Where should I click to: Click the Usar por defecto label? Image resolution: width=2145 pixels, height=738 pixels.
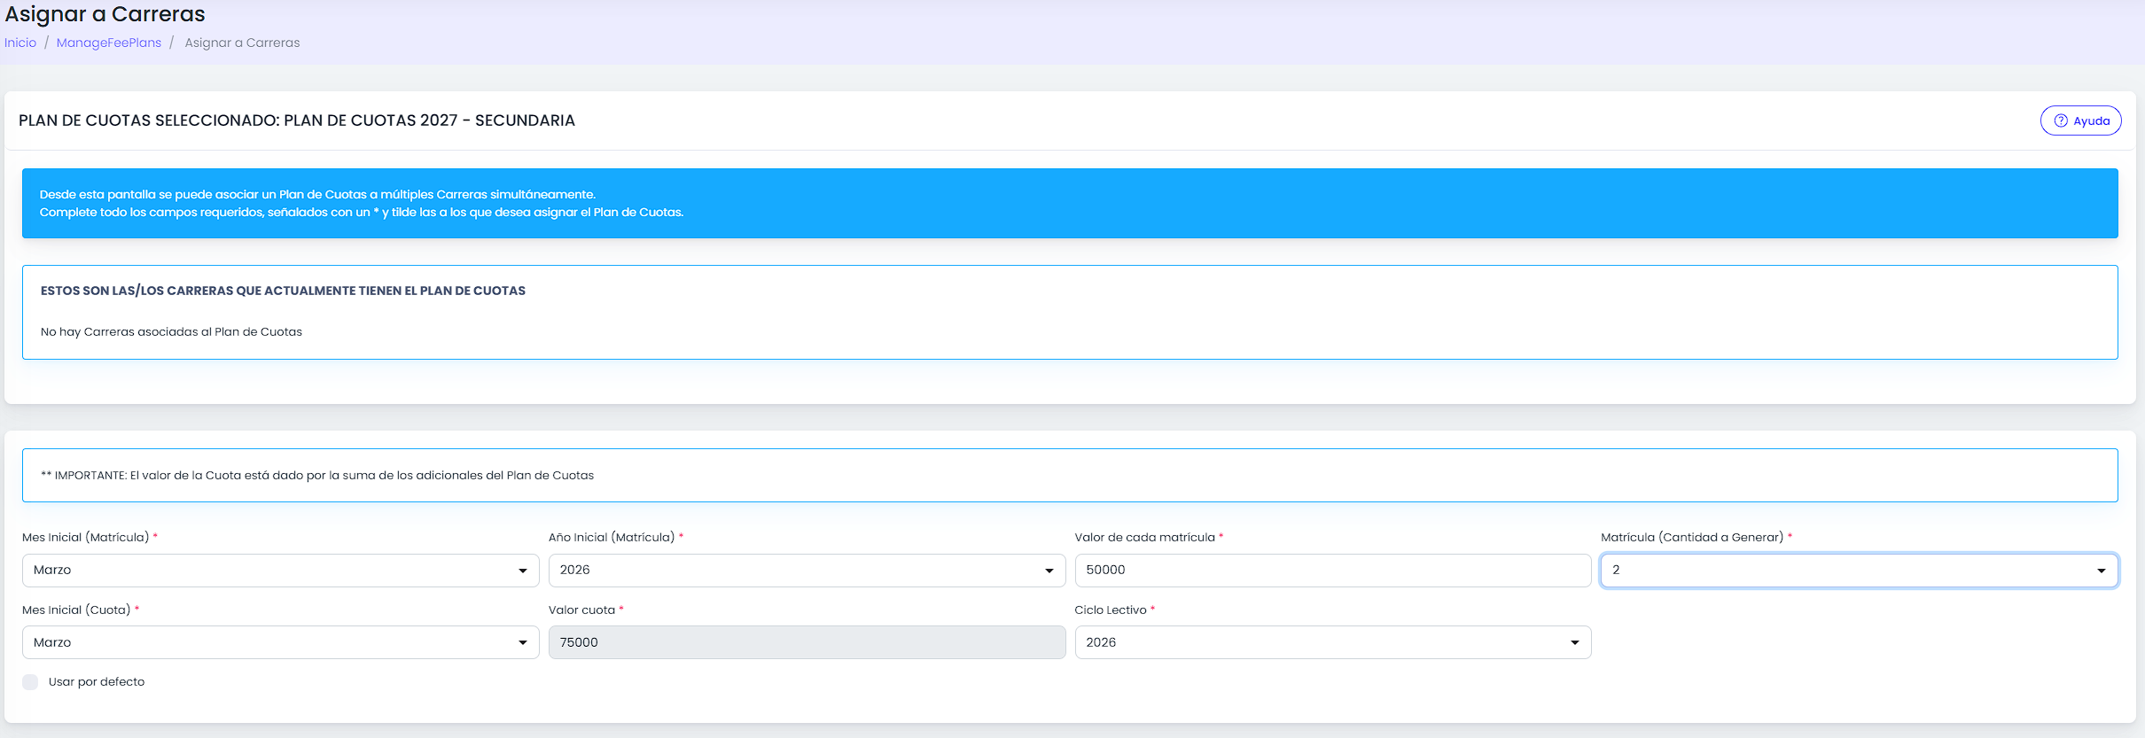click(97, 682)
